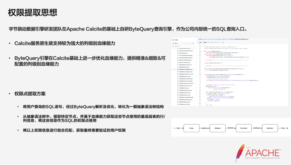Click the Optimize box in flow diagram

click(x=270, y=128)
